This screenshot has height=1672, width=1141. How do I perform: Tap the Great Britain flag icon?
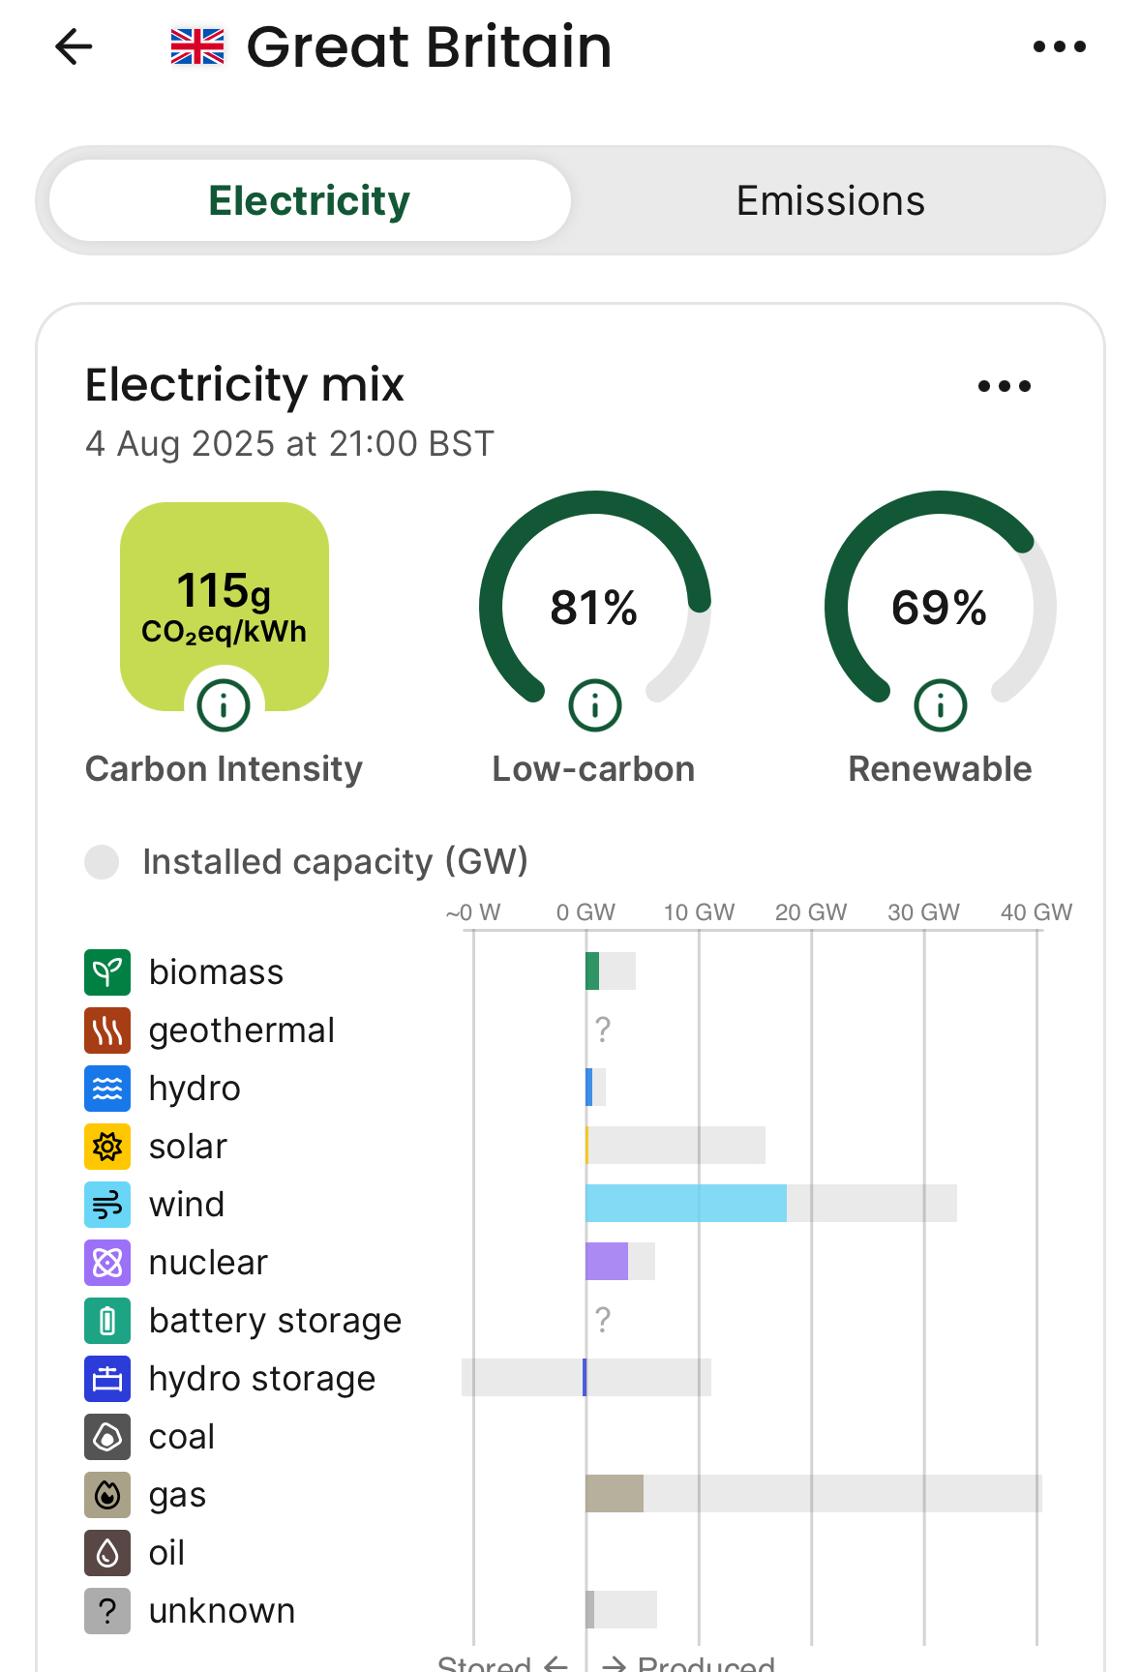pyautogui.click(x=197, y=46)
